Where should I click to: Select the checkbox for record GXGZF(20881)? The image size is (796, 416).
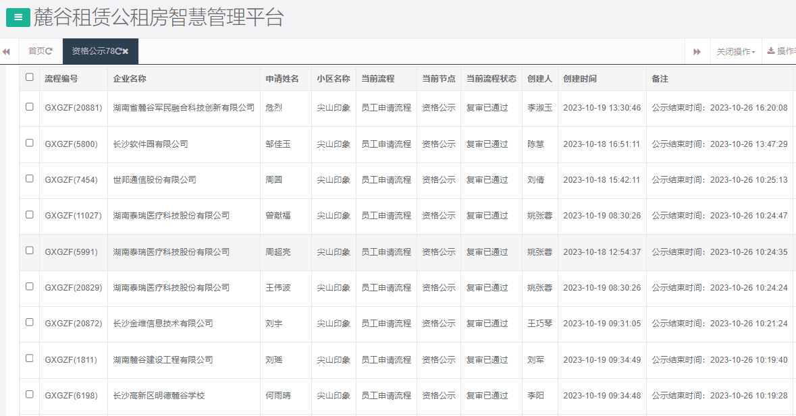tap(29, 107)
